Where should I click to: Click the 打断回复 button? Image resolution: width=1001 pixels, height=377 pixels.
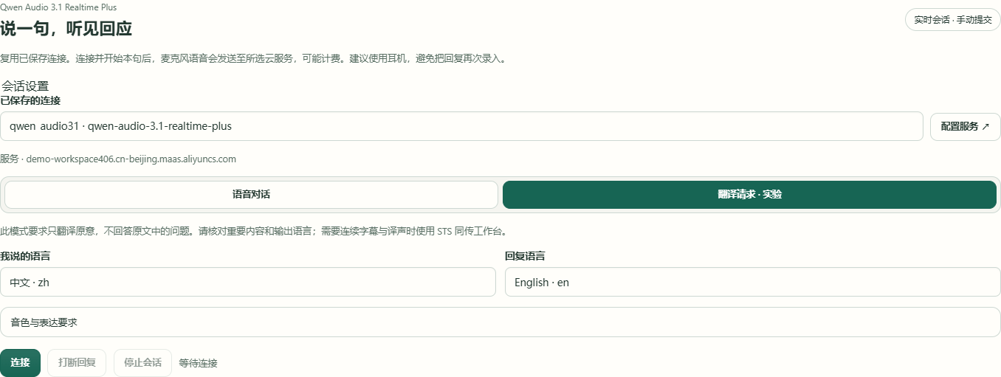[77, 362]
